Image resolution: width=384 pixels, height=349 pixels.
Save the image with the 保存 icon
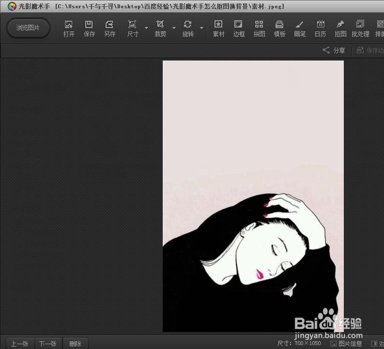pos(89,29)
